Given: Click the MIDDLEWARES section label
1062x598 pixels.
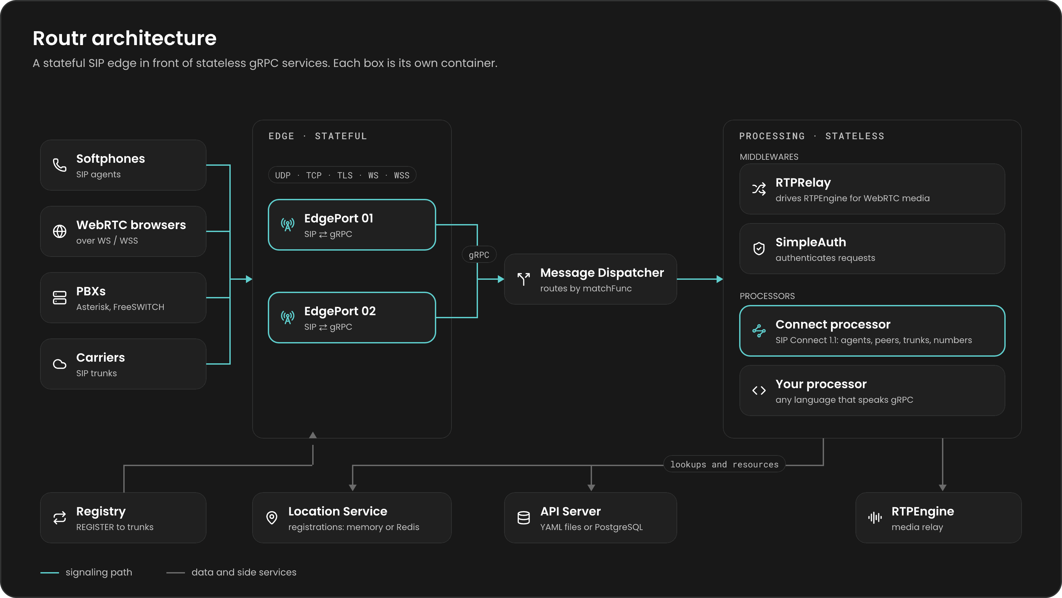Looking at the screenshot, I should click(769, 157).
